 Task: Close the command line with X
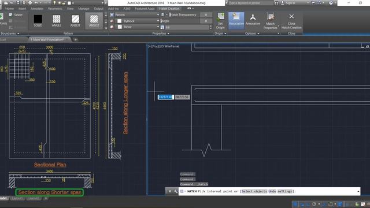point(169,191)
